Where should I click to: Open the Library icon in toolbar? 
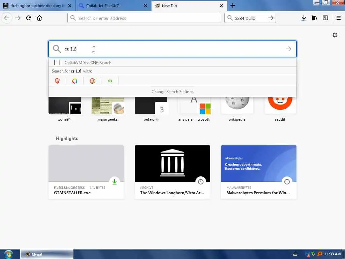coord(315,18)
